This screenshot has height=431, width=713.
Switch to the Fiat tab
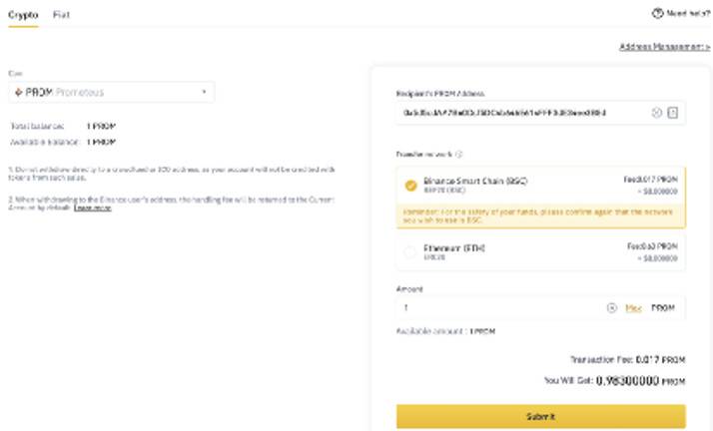point(61,15)
